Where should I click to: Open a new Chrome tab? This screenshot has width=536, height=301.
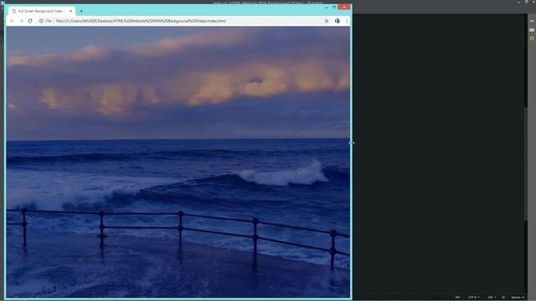(81, 11)
